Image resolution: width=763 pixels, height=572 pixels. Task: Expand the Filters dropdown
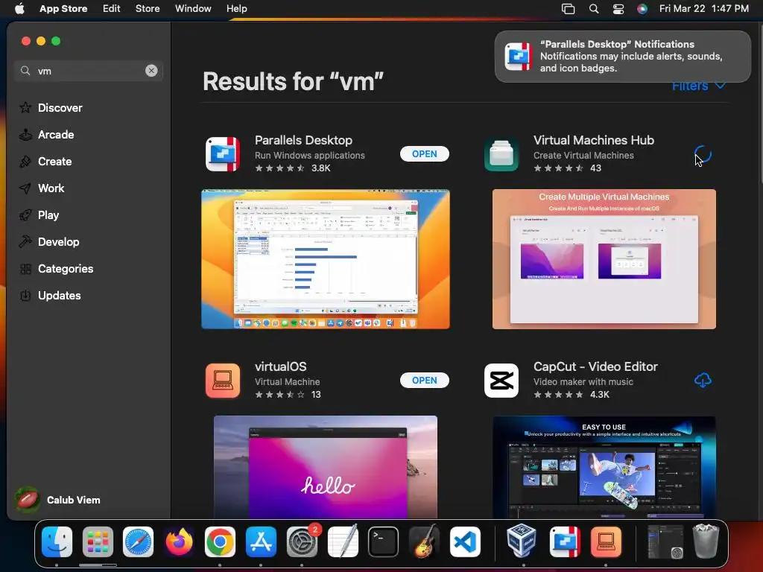pyautogui.click(x=699, y=86)
